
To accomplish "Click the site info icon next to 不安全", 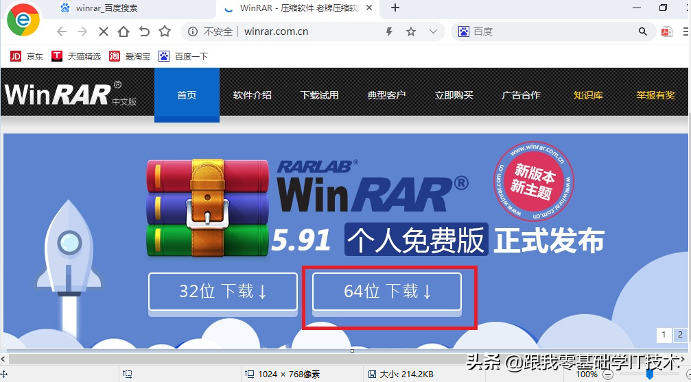I will 193,31.
